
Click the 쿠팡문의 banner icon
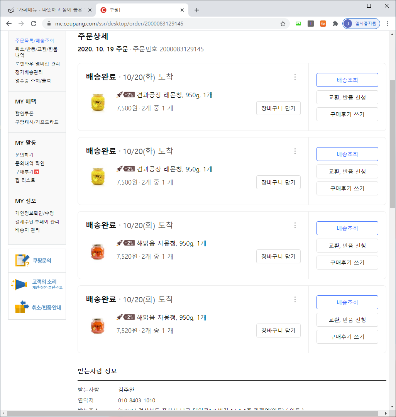37,261
